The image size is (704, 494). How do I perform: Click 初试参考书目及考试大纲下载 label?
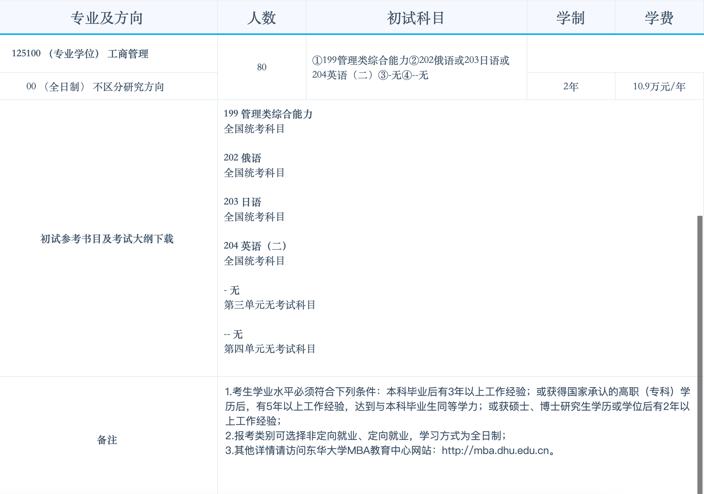point(107,239)
